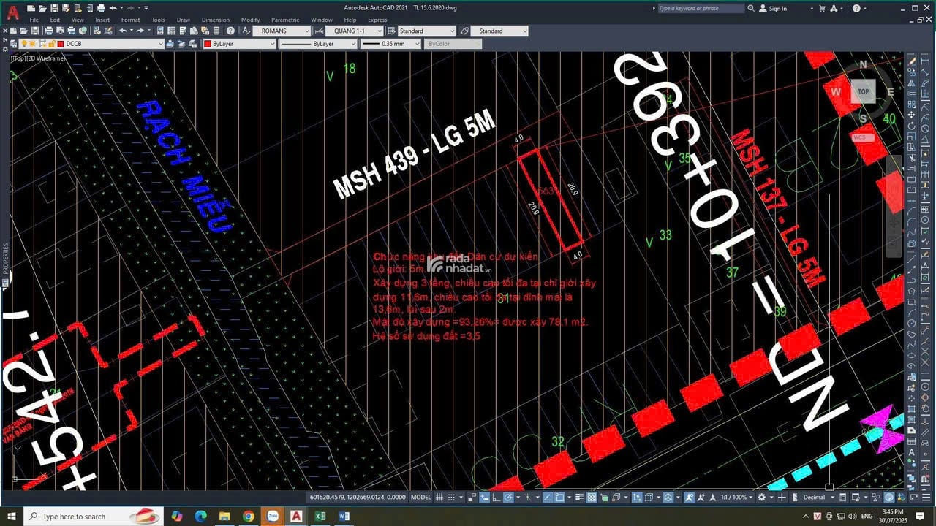Click the Plot (print) icon in the toolbar
The width and height of the screenshot is (936, 526).
pos(49,31)
